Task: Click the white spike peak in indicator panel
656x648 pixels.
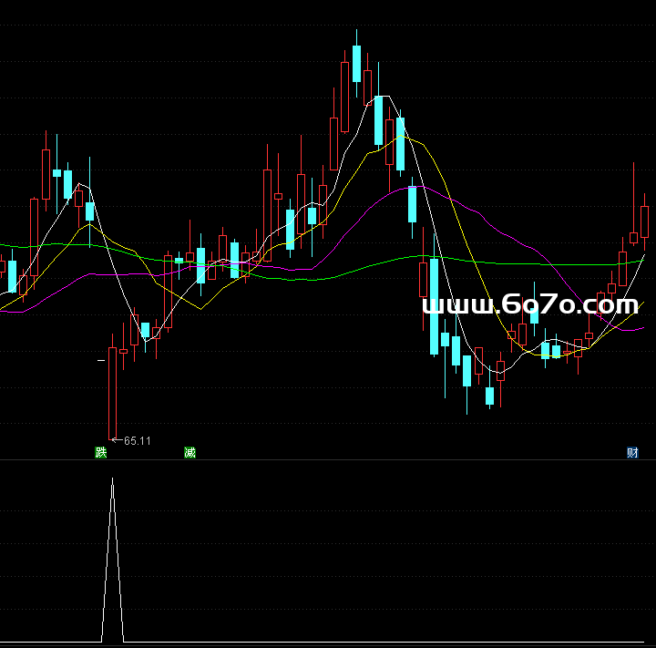Action: point(112,479)
